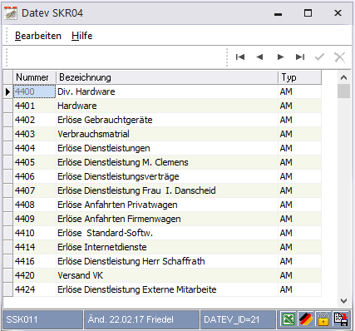Select number cell 4416
This screenshot has width=355, height=331.
[x=34, y=261]
